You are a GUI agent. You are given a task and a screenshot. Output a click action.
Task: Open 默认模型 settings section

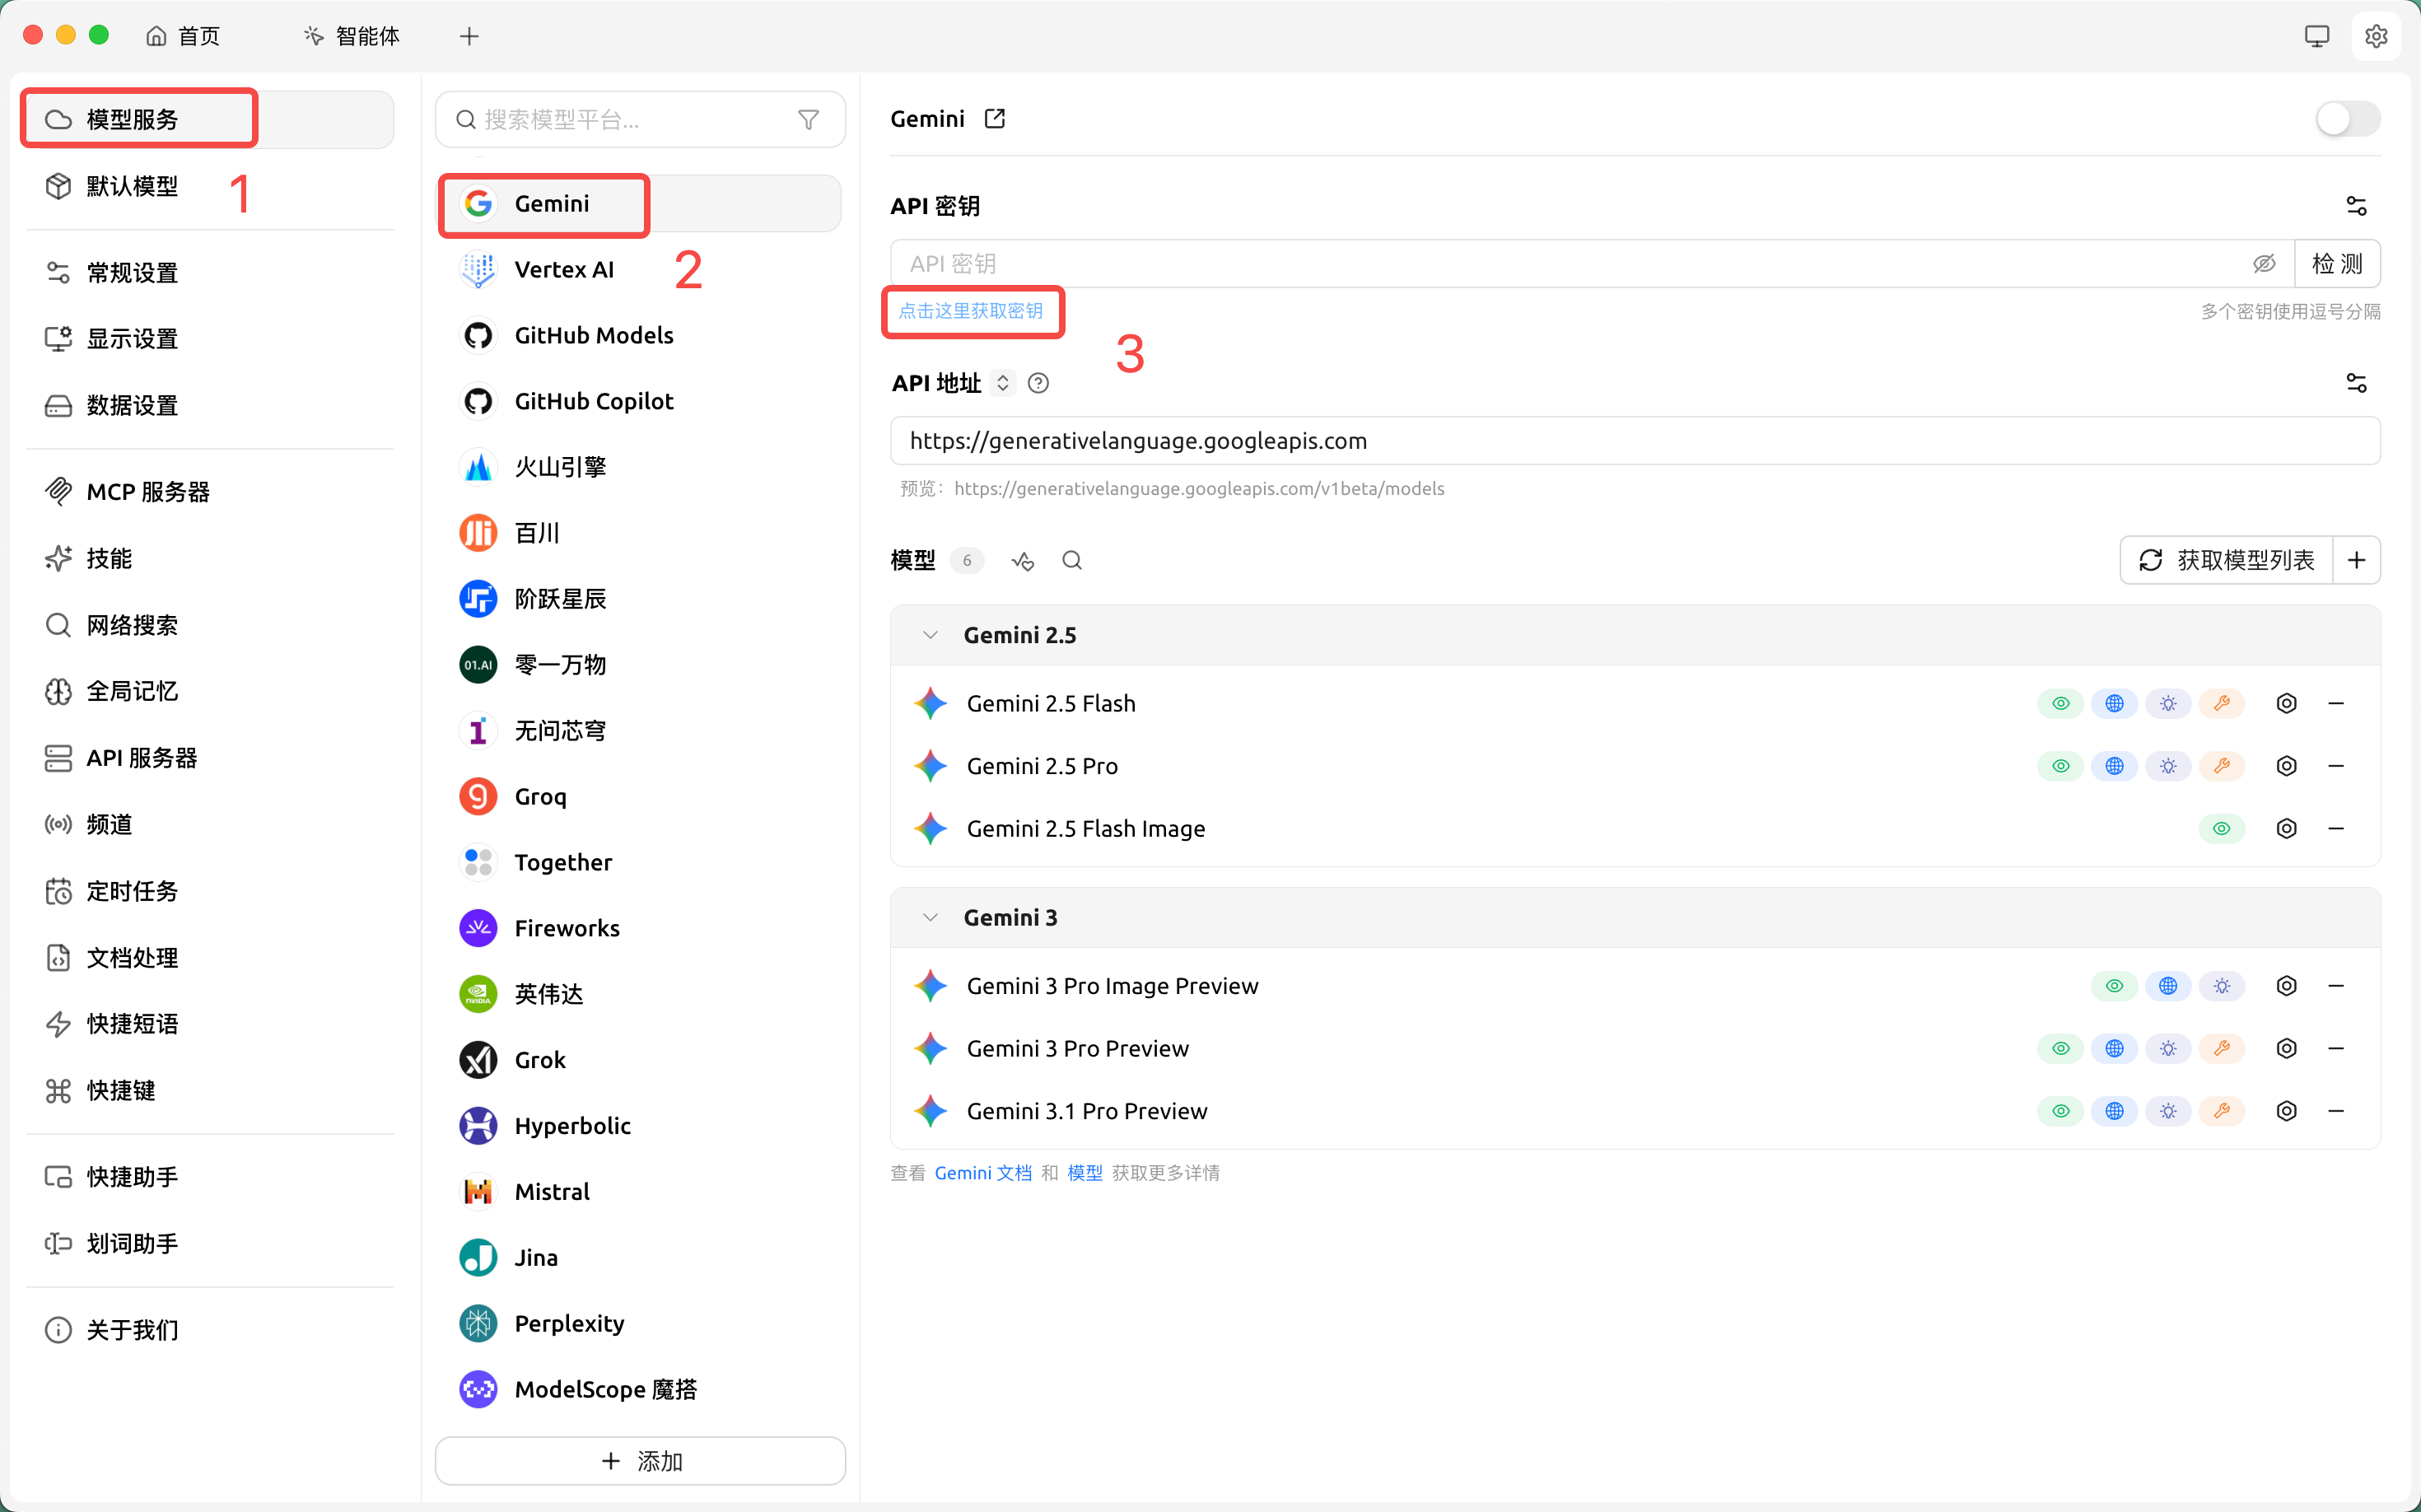tap(209, 186)
